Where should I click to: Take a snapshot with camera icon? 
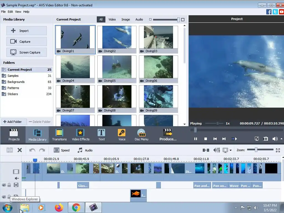click(265, 139)
